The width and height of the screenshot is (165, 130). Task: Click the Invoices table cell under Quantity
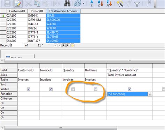tap(73, 80)
